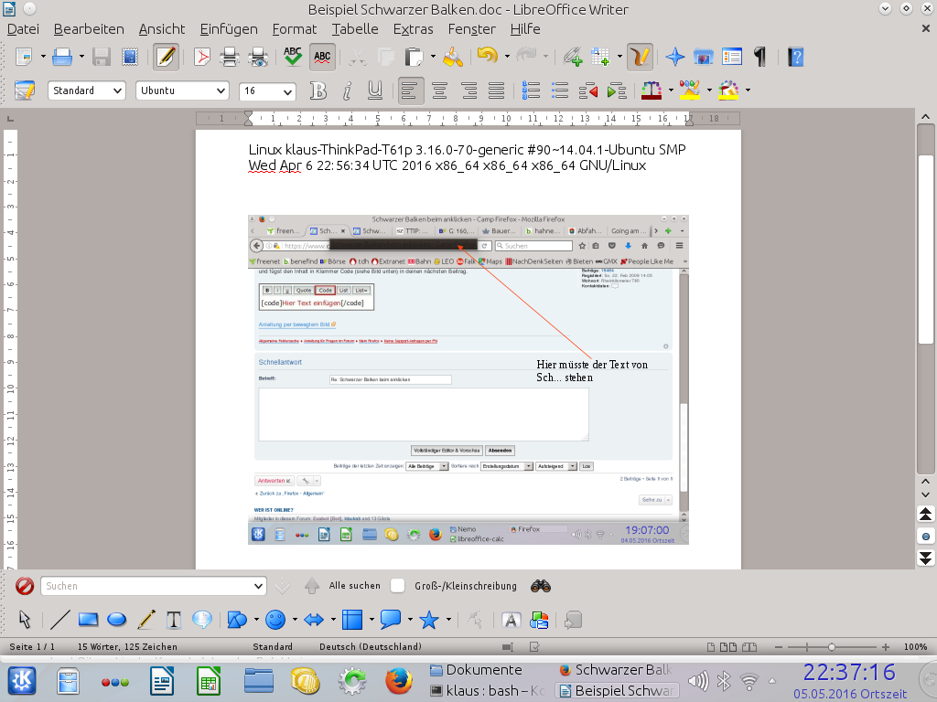
Task: Select the Rectangle drawing tool
Action: [88, 620]
